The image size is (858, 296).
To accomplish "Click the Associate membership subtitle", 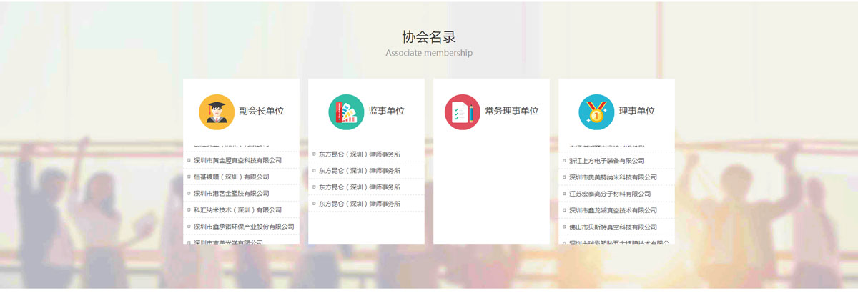I will [429, 53].
